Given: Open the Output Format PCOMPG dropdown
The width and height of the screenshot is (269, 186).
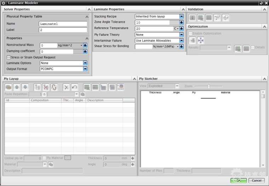Looking at the screenshot, I should pyautogui.click(x=85, y=69).
